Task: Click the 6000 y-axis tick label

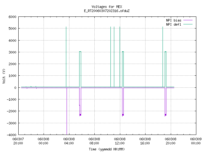Action: (13, 17)
